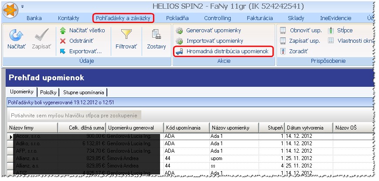Sort by Dátum vytvorenia column header

pyautogui.click(x=309, y=128)
